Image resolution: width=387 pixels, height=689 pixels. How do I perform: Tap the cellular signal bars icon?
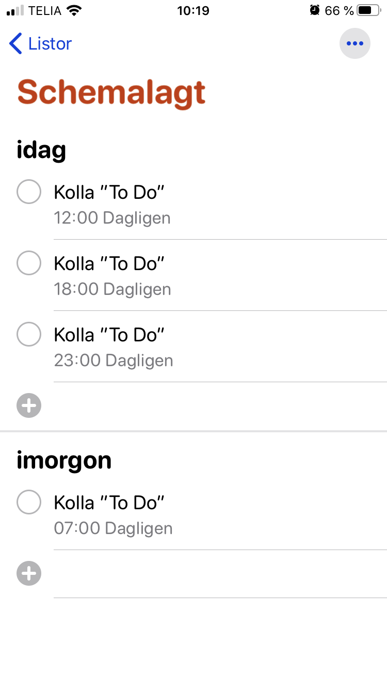(x=15, y=10)
